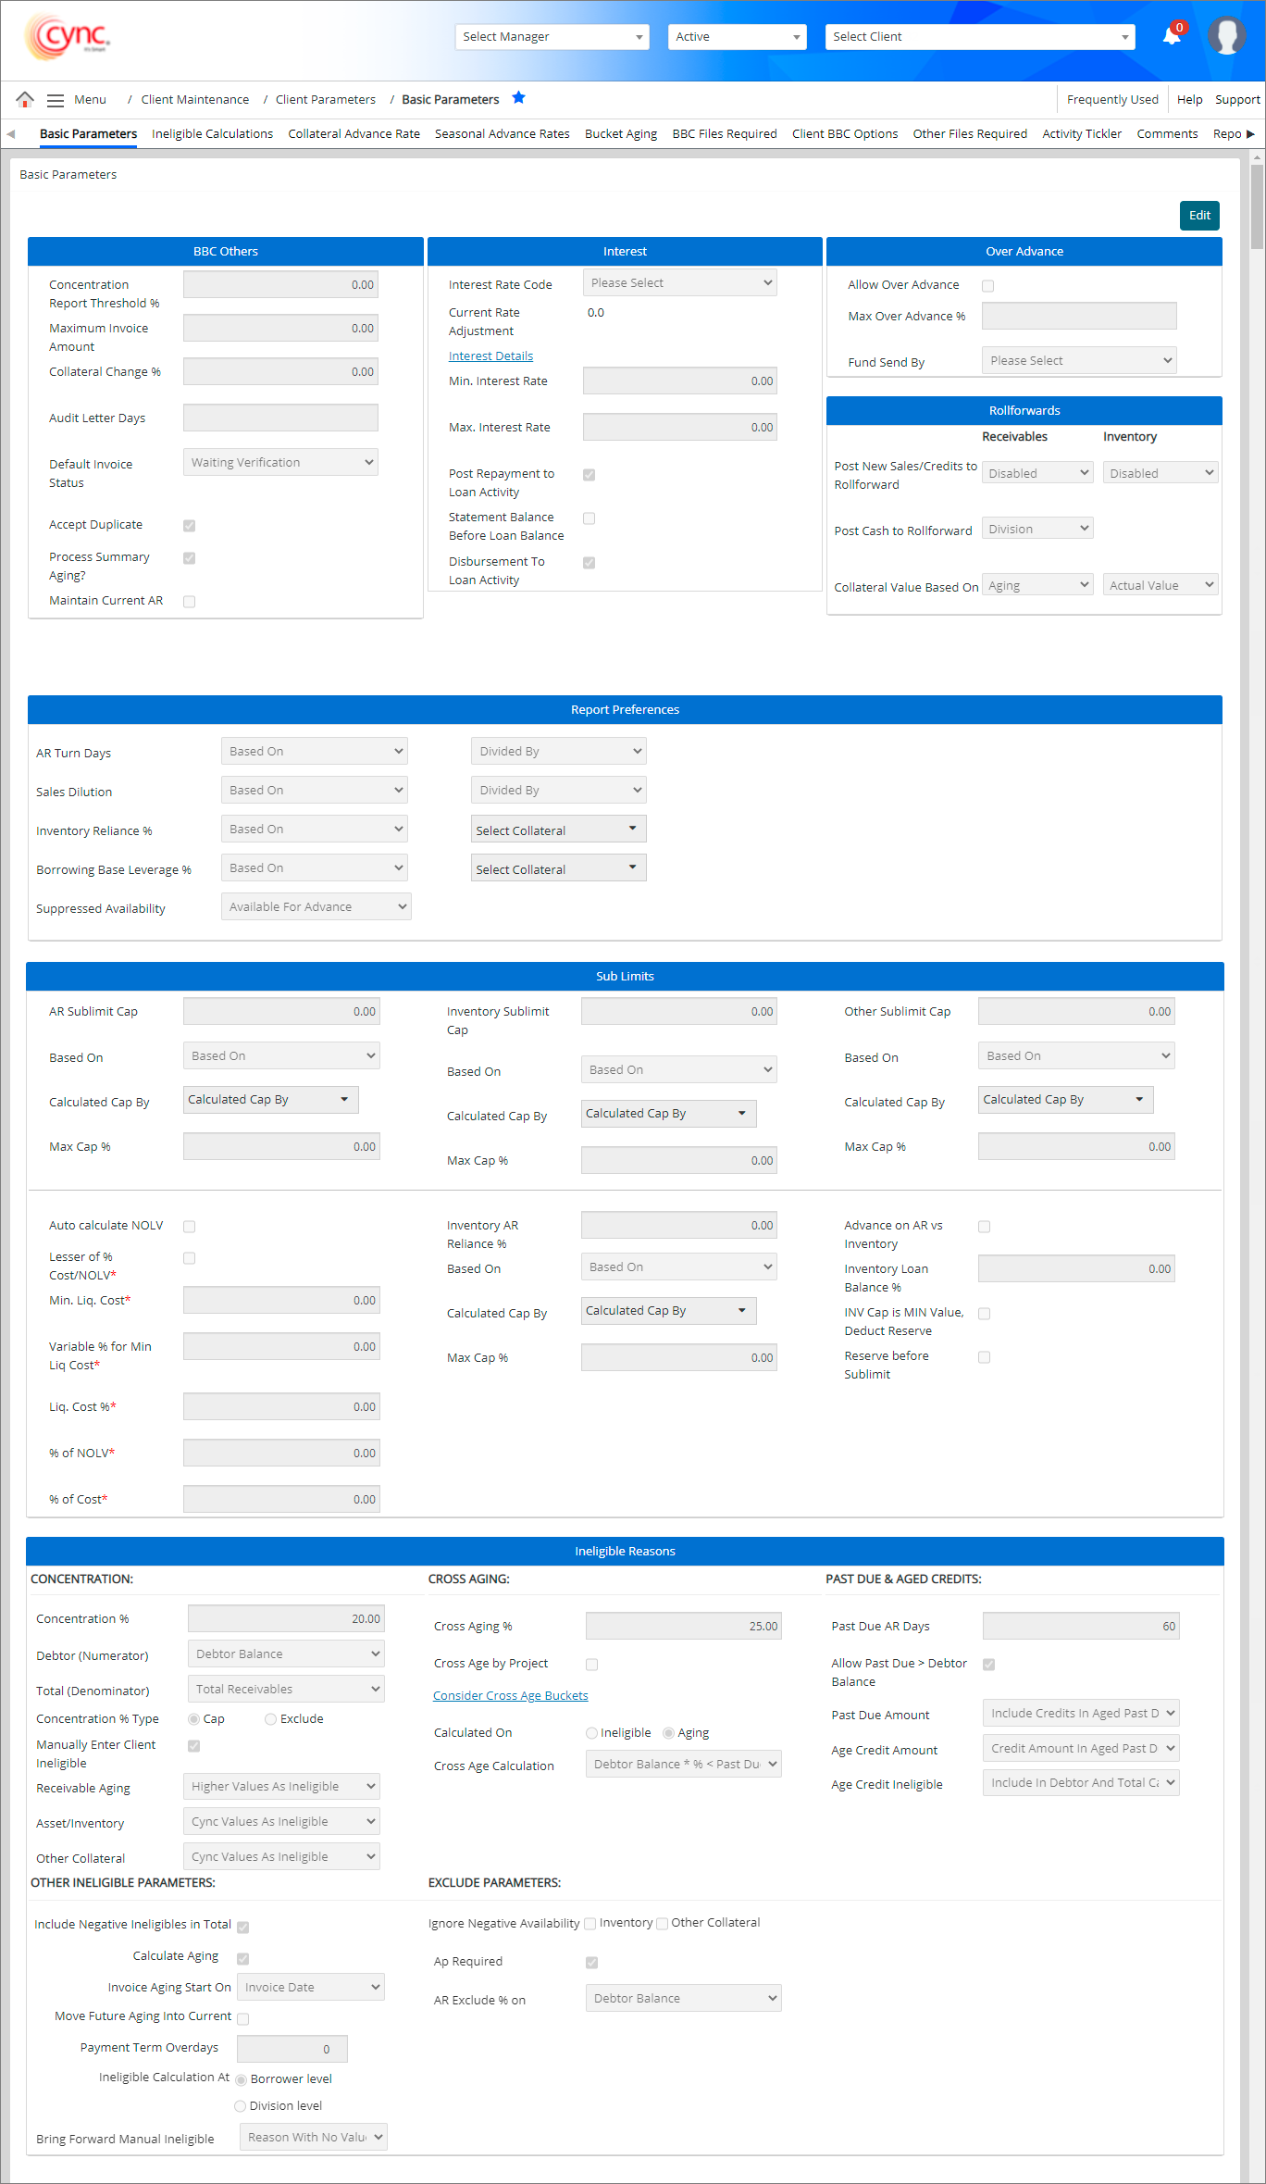Viewport: 1266px width, 2184px height.
Task: Open the hamburger Menu icon
Action: tap(56, 100)
